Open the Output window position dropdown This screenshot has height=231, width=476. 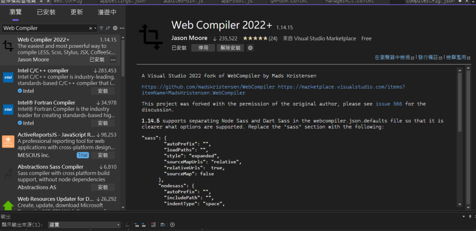[463, 217]
